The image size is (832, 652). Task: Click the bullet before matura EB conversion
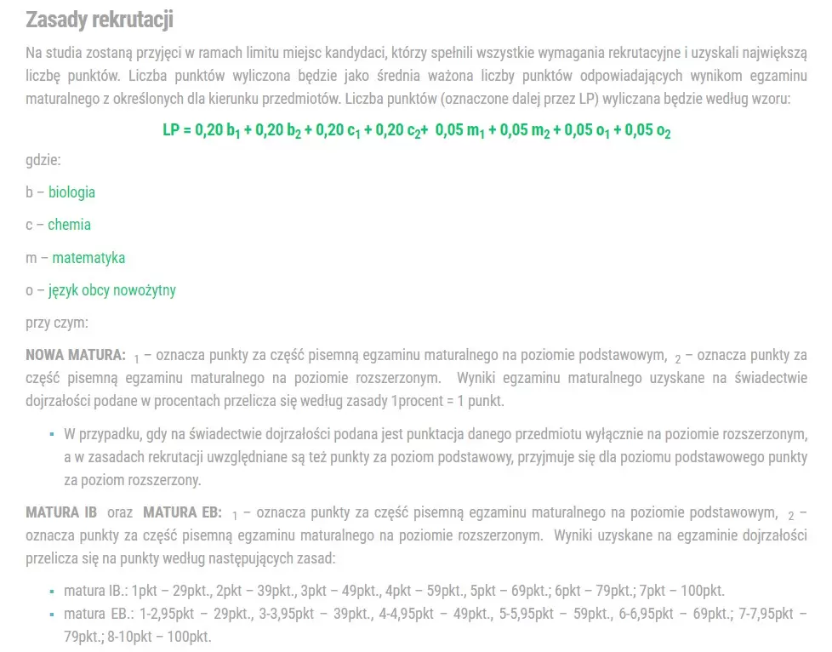coord(52,615)
